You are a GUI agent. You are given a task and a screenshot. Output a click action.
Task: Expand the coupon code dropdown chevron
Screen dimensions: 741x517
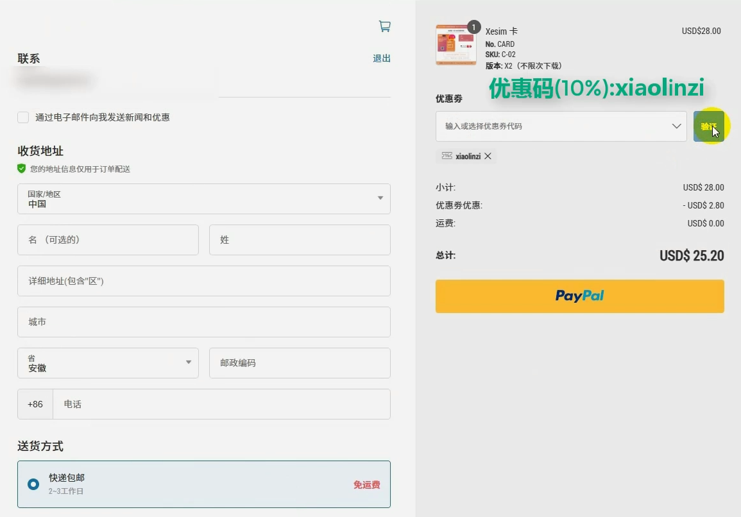pyautogui.click(x=676, y=126)
